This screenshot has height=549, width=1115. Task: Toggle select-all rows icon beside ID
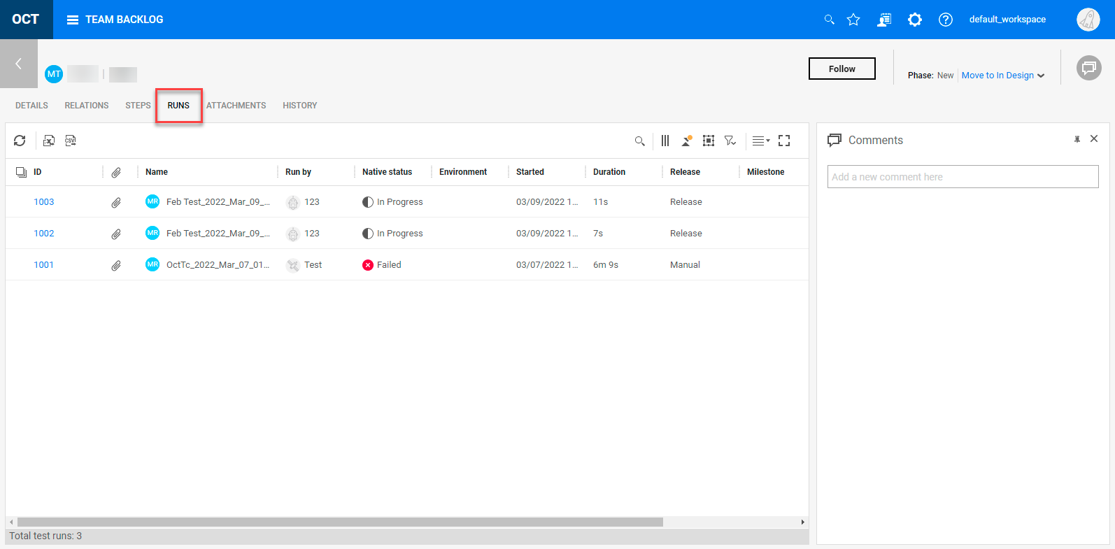pos(21,172)
